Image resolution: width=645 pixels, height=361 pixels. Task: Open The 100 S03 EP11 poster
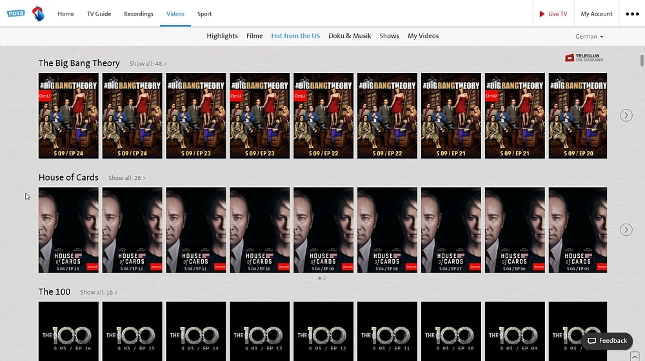(387, 331)
